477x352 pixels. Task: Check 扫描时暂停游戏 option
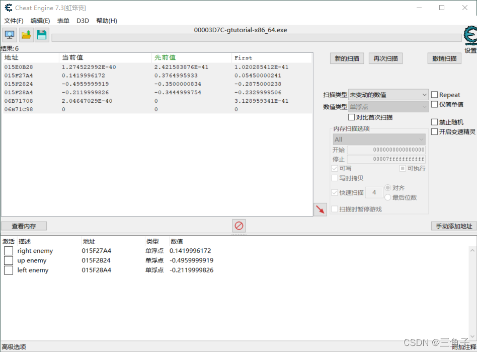(x=335, y=209)
